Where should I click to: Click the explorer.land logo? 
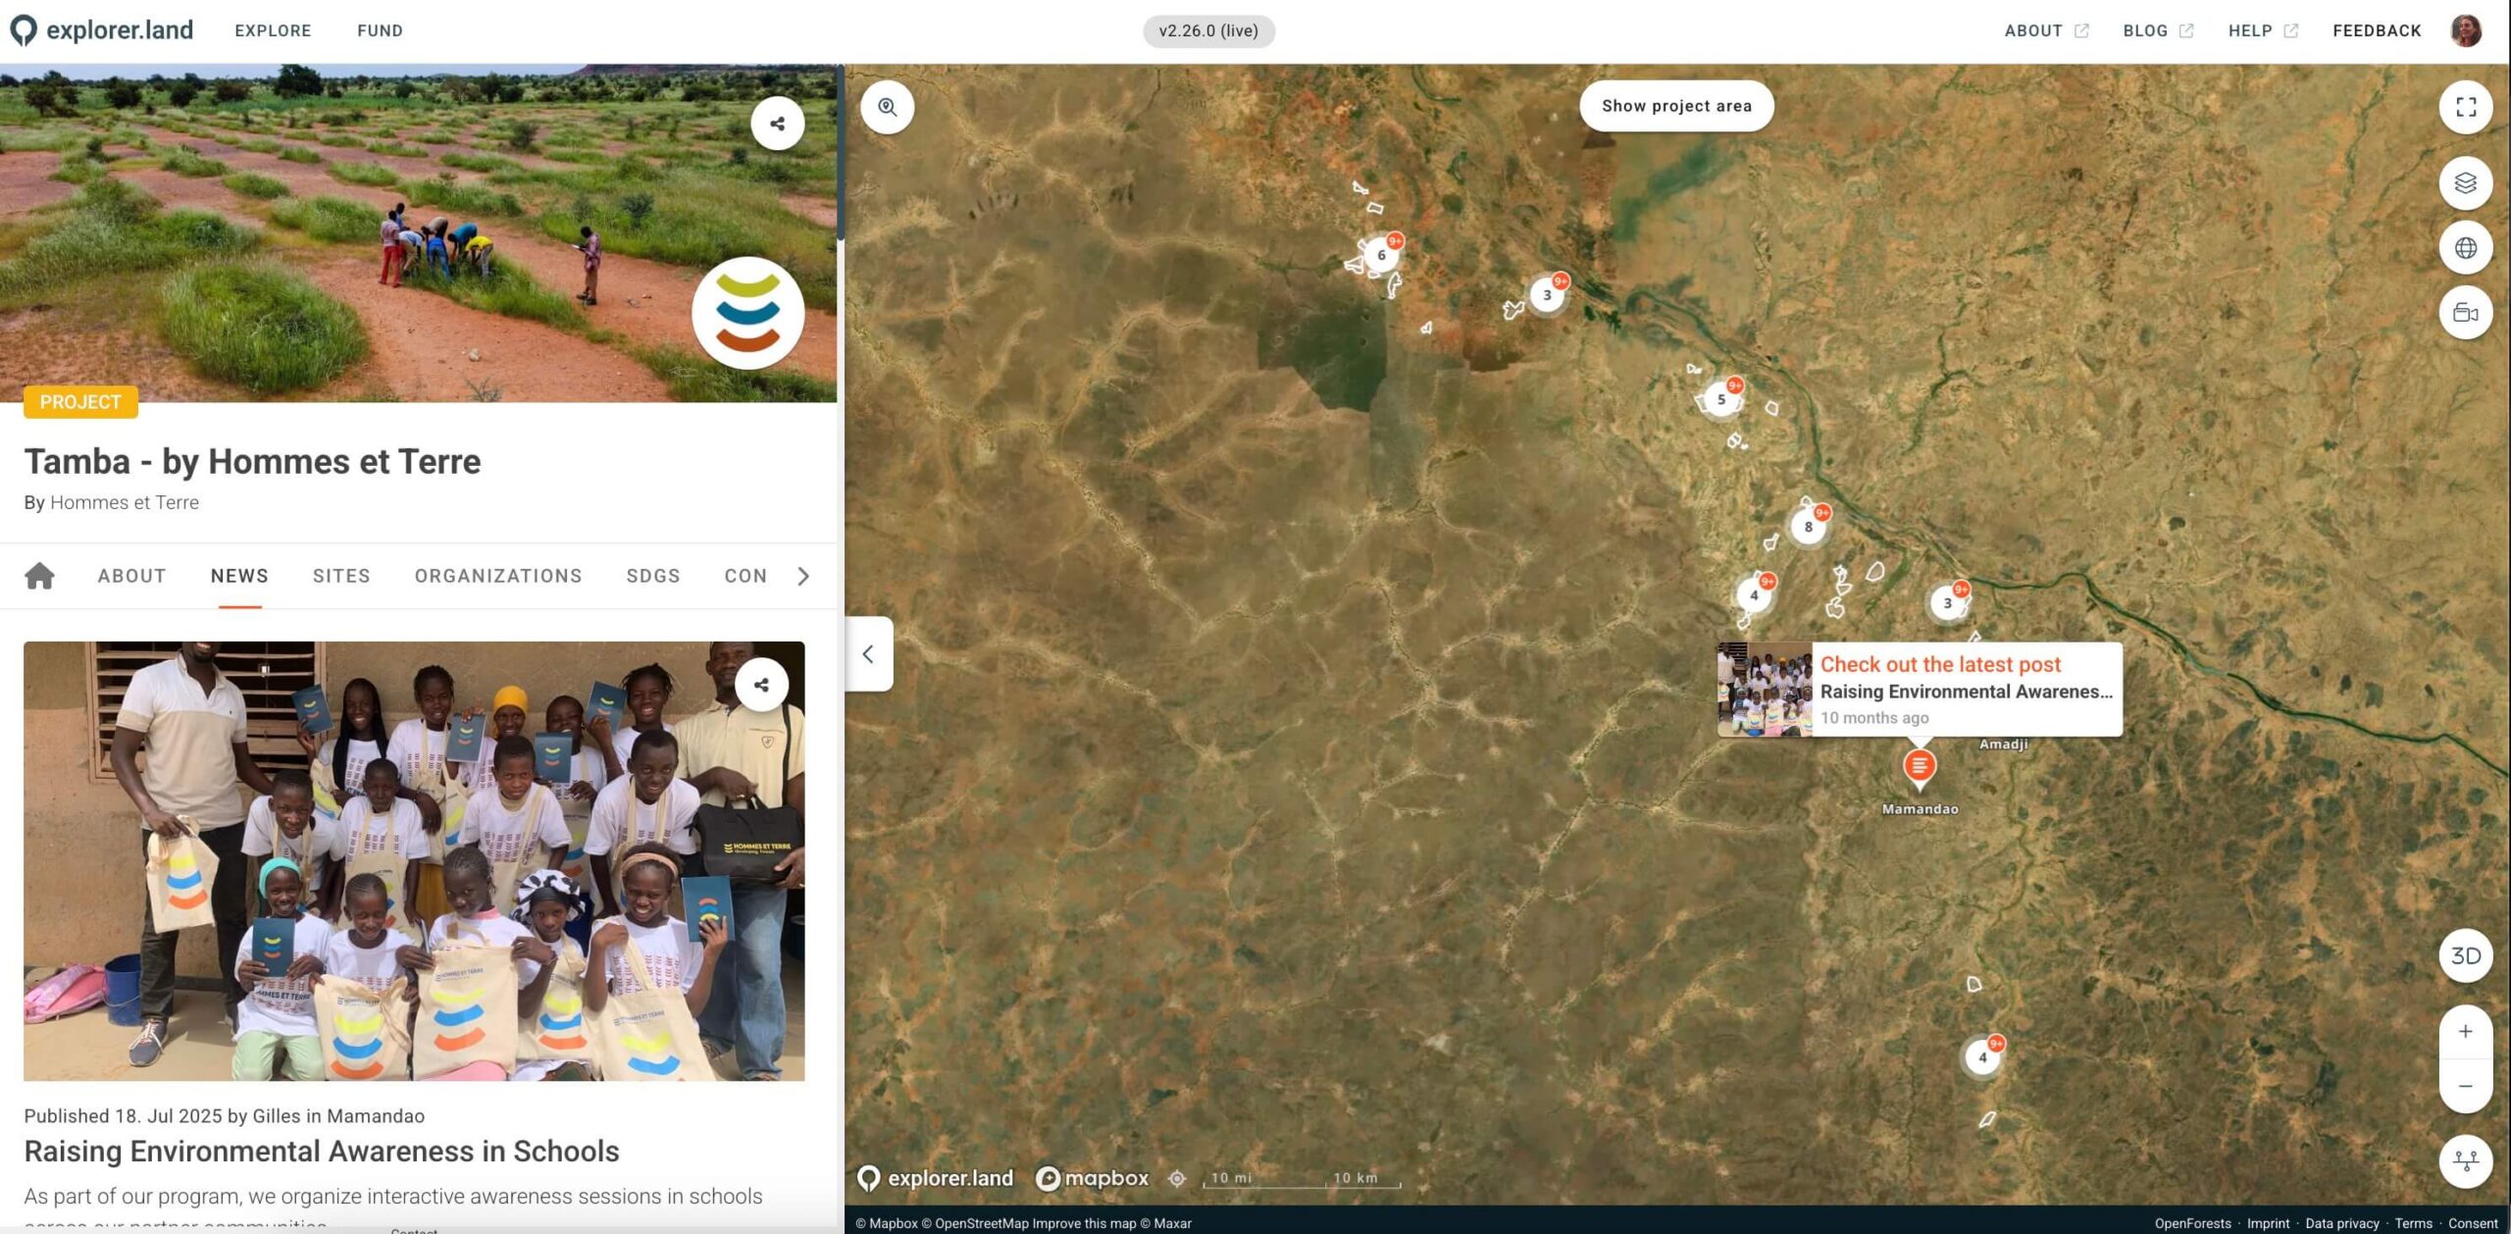[102, 30]
